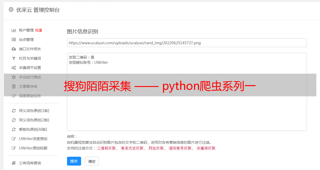The image size is (320, 170).
Task: Go to 深度原创任务
Action: click(x=30, y=96)
